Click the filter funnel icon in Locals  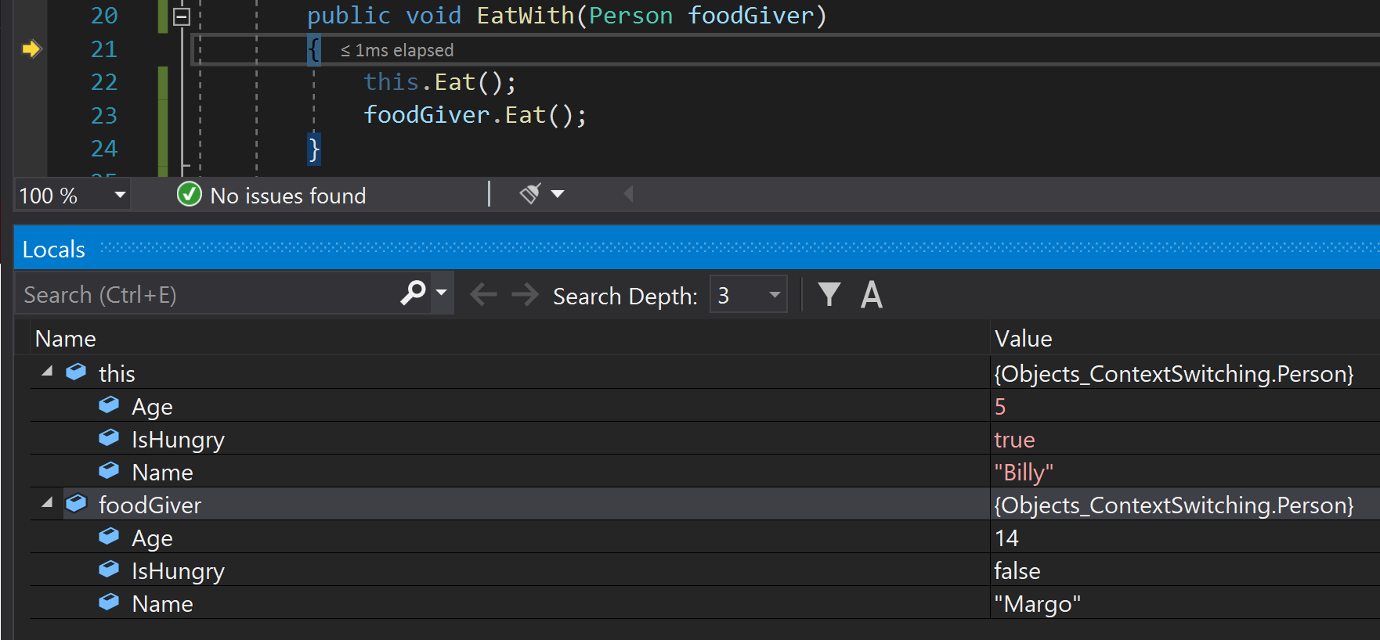pos(829,295)
